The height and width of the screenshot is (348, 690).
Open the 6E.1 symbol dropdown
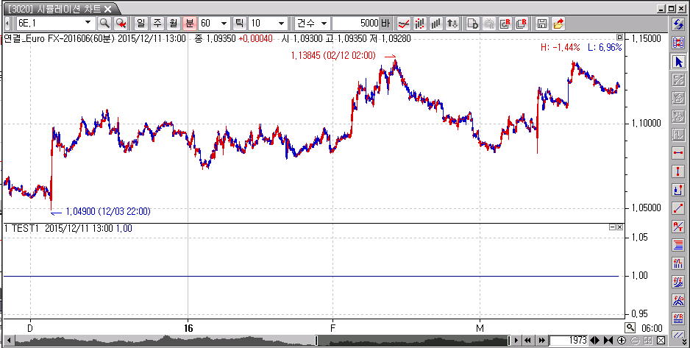tap(88, 24)
